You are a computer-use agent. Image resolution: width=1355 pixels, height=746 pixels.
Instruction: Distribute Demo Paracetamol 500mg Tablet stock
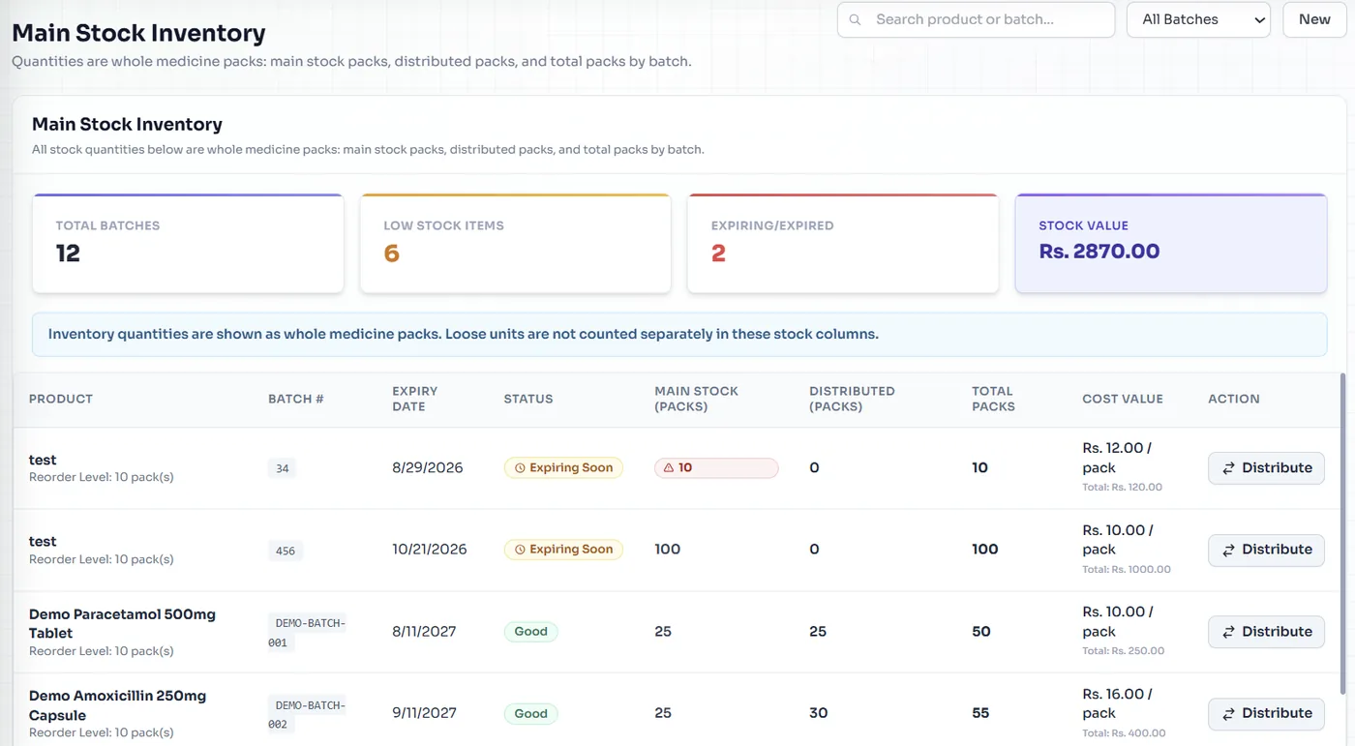coord(1266,632)
